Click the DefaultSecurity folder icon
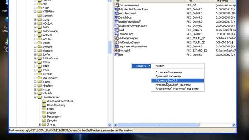The width and height of the screenshot is (249, 140). point(44,105)
